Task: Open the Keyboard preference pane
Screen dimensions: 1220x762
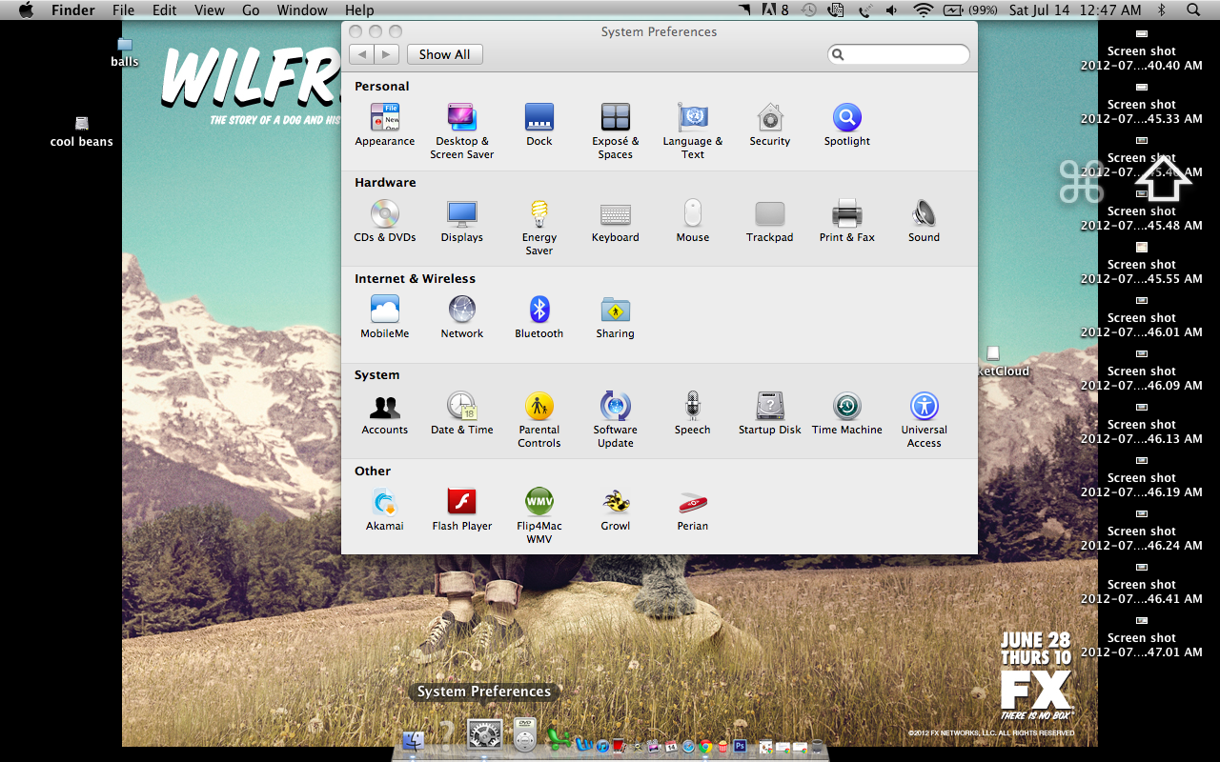Action: [x=616, y=221]
